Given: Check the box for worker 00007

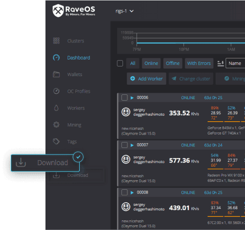Looking at the screenshot, I should 125,145.
